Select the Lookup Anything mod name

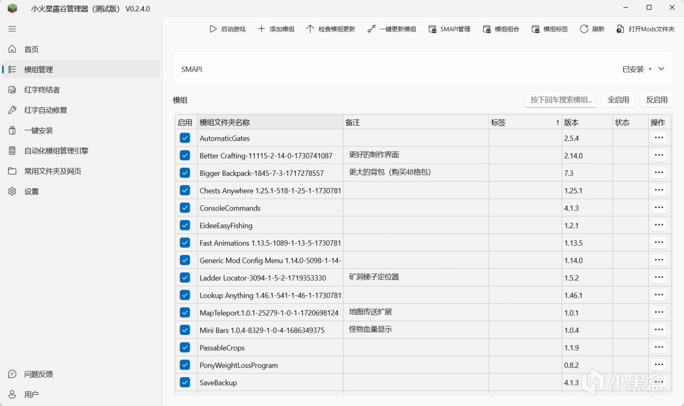point(270,295)
